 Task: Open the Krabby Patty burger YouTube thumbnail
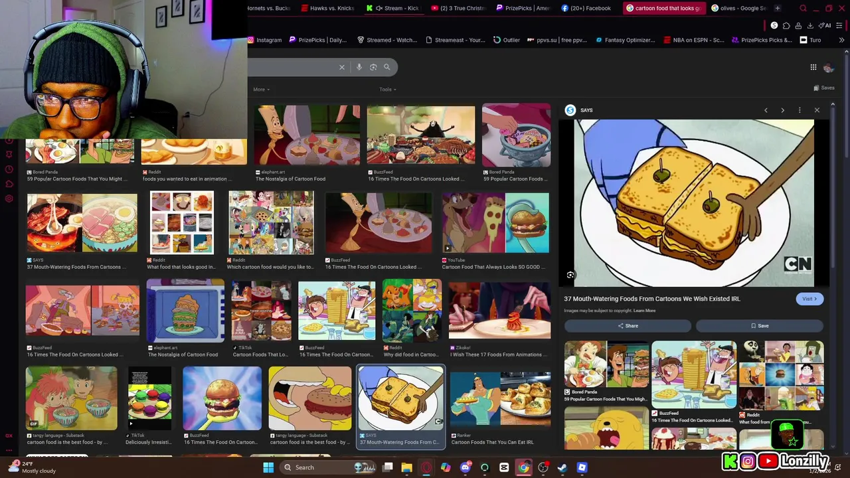coord(496,223)
